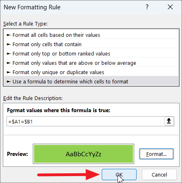Select 'Format only top or bottom ranked values'
Viewport: 182px width, 183px height.
click(91, 54)
